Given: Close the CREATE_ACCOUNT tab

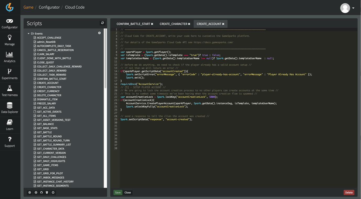Looking at the screenshot, I should click(x=223, y=24).
